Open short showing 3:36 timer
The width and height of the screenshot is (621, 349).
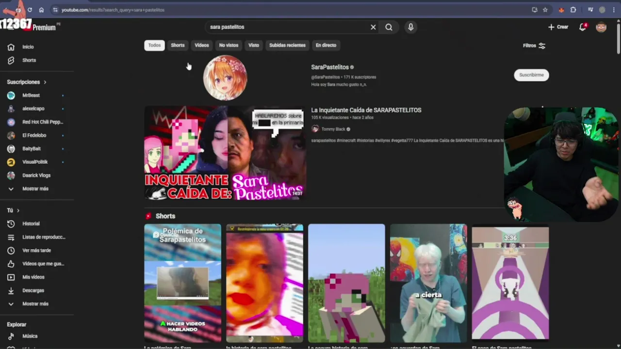pyautogui.click(x=510, y=283)
